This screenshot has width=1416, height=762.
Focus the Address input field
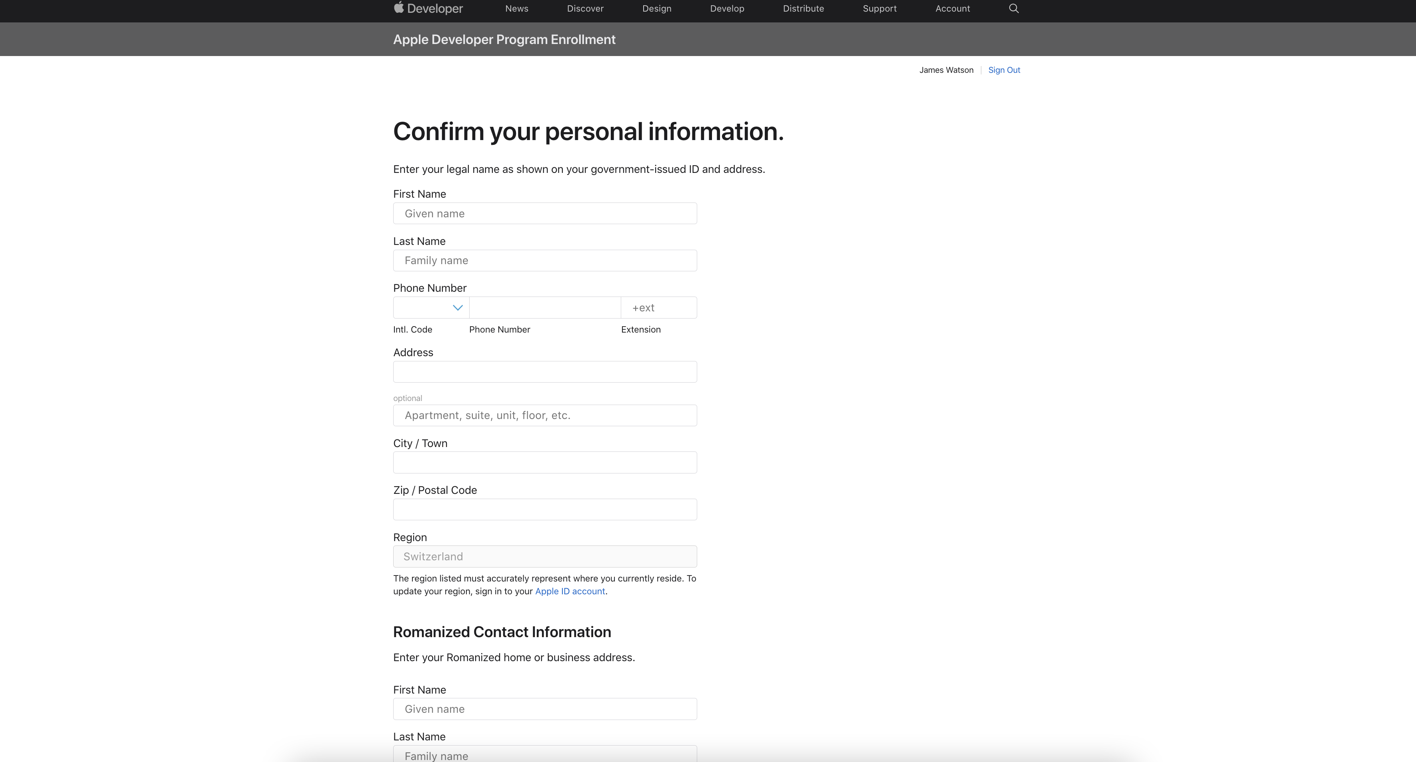pyautogui.click(x=545, y=372)
